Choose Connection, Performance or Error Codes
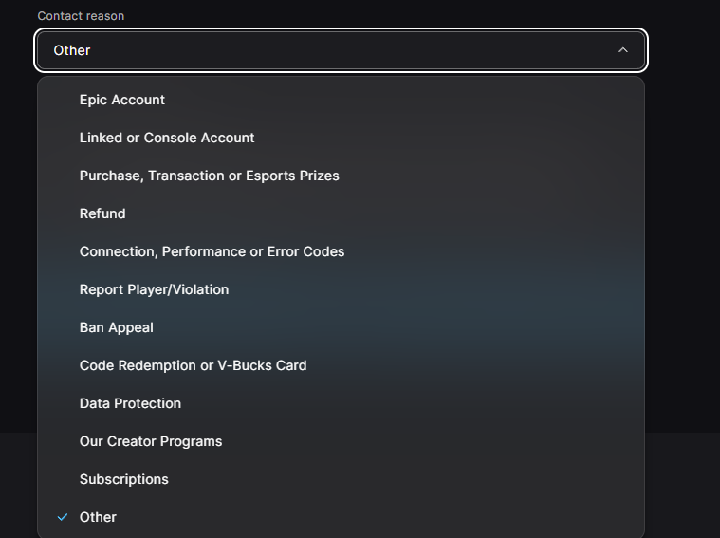Viewport: 720px width, 538px height. click(341, 251)
